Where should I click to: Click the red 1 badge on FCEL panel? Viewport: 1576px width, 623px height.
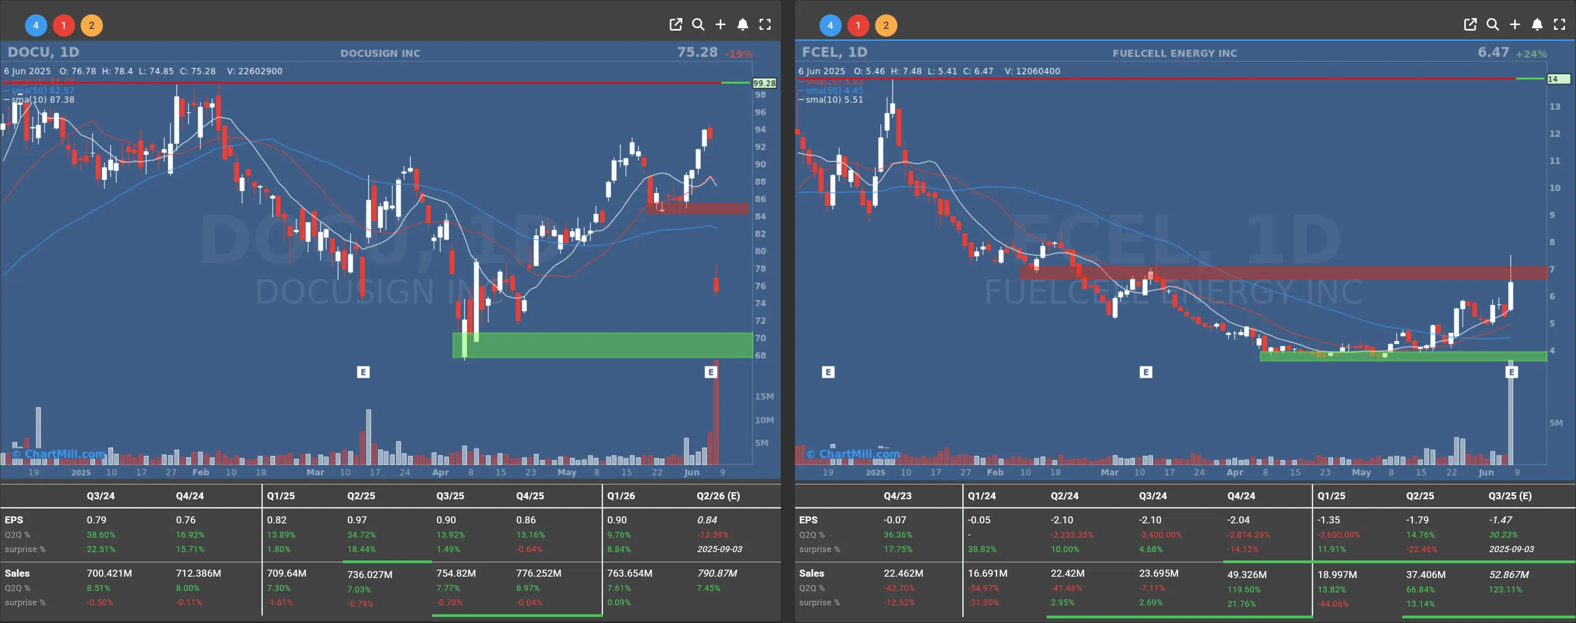[x=858, y=25]
